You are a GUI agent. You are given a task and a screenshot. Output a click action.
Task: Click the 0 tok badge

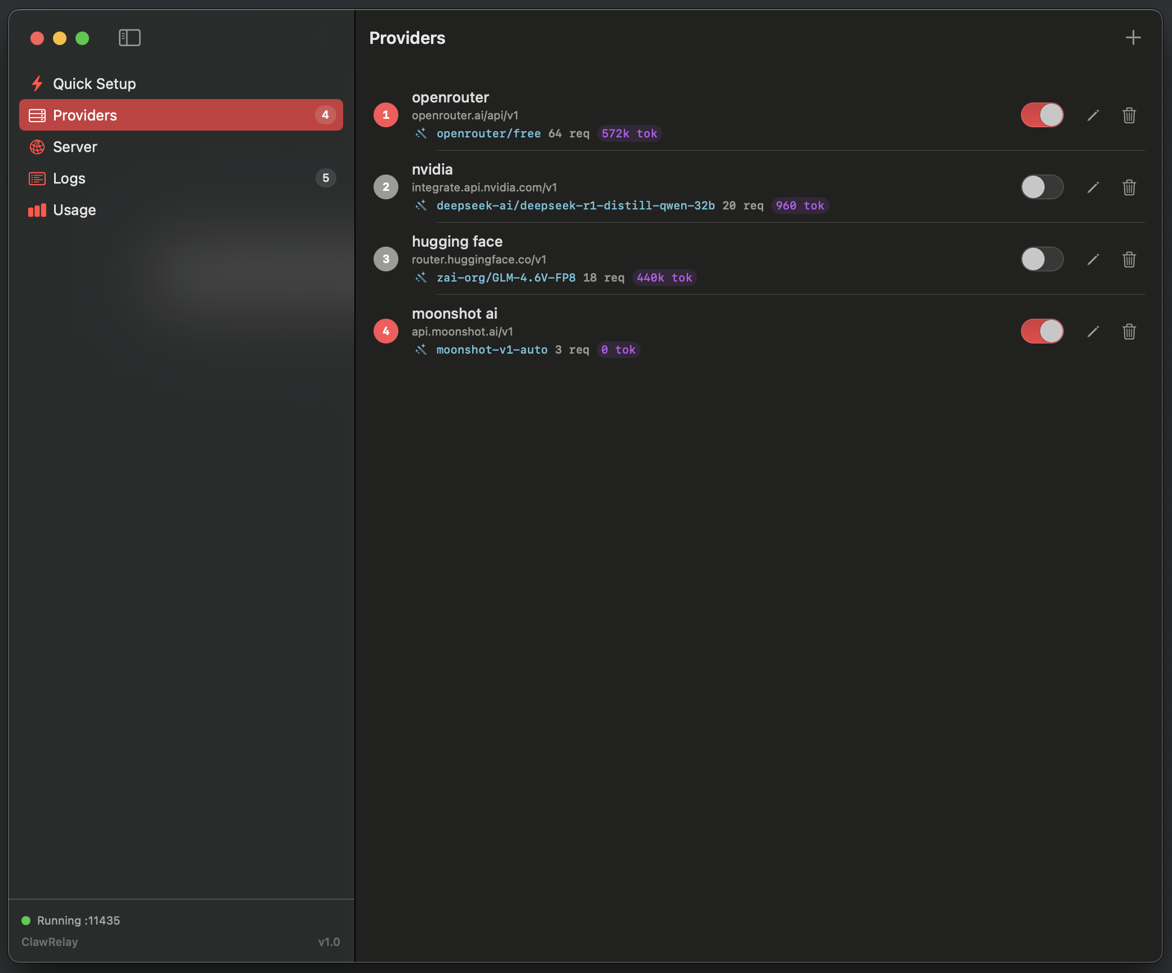point(618,350)
